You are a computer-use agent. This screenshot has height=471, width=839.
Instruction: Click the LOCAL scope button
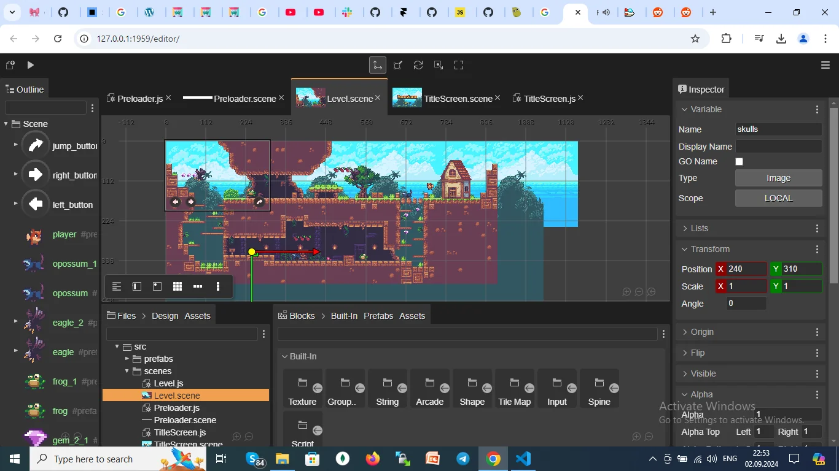coord(778,198)
